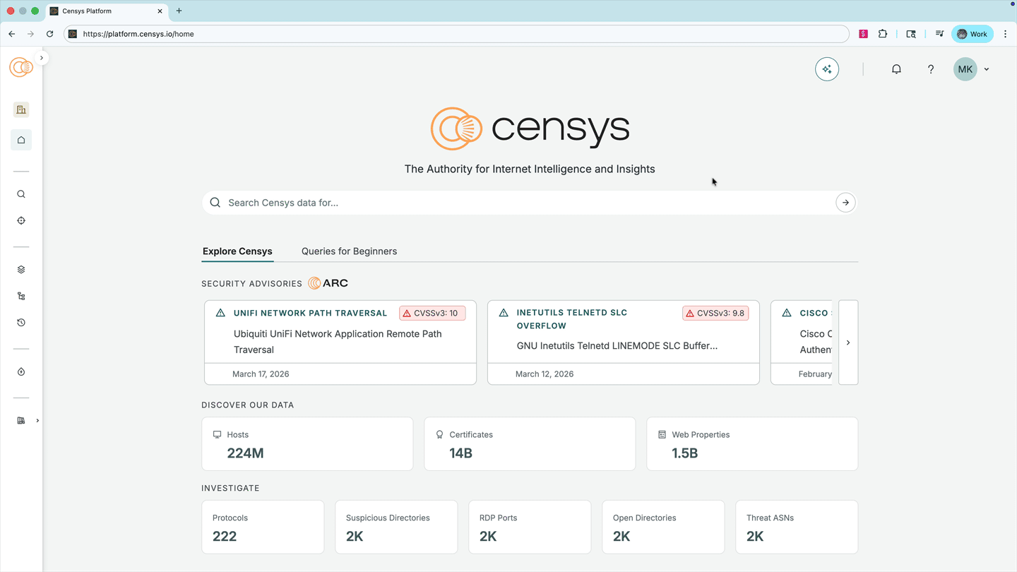Open the history clock icon in sidebar
The width and height of the screenshot is (1017, 572).
point(21,323)
